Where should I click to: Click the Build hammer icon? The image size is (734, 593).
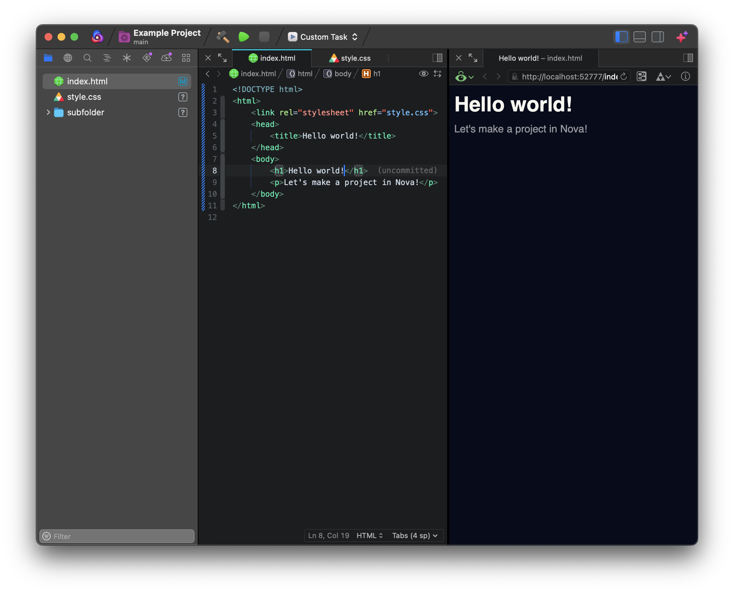click(223, 36)
